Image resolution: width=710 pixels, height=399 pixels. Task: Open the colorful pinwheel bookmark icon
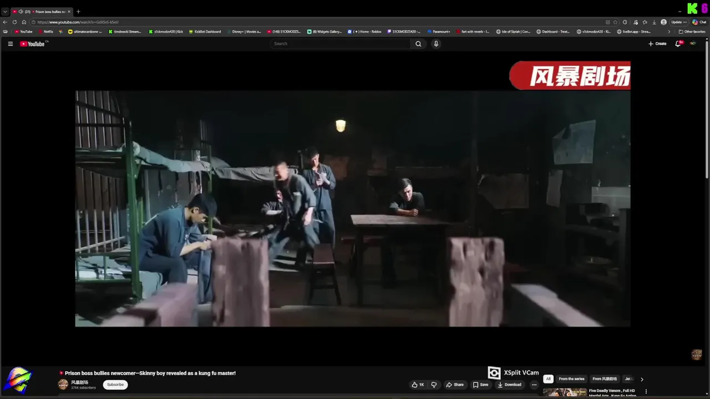coord(61,32)
